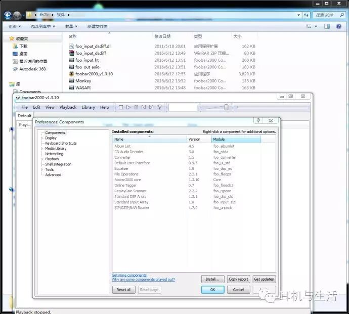
Task: Select the Album List component row
Action: 194,146
